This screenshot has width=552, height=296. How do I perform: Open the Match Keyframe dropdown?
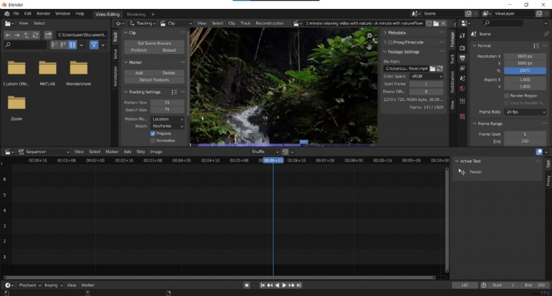click(167, 126)
